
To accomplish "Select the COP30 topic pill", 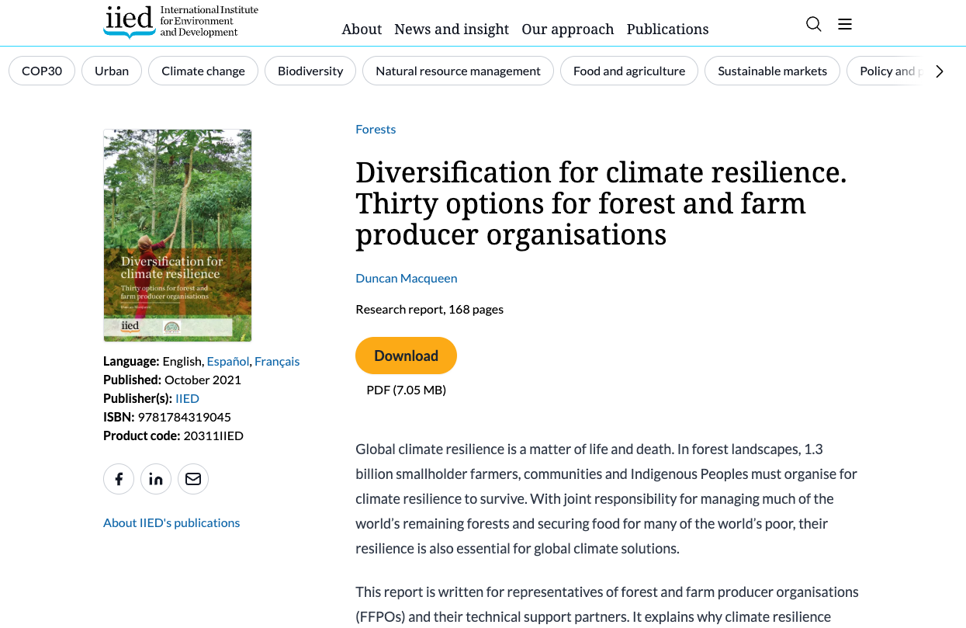I will [x=41, y=71].
